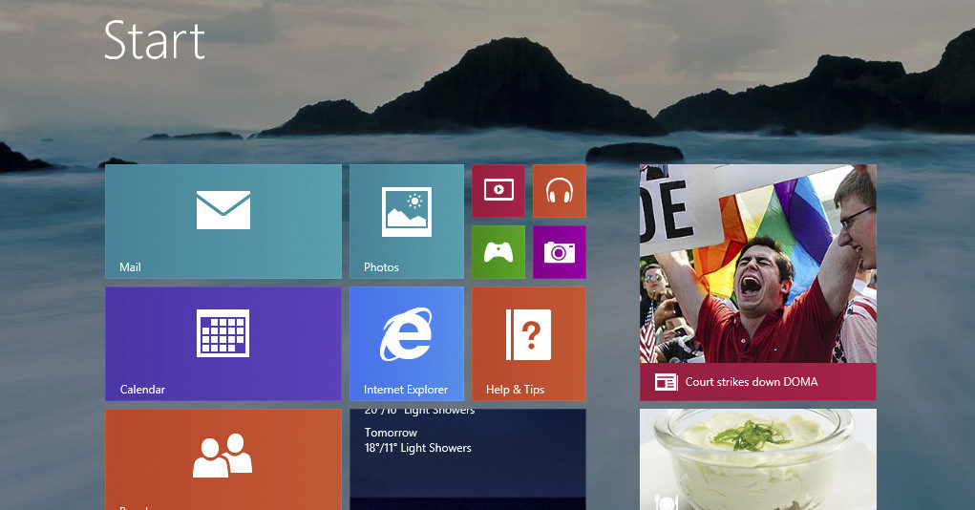The height and width of the screenshot is (510, 975).
Task: Click the Start heading text
Action: click(x=154, y=40)
